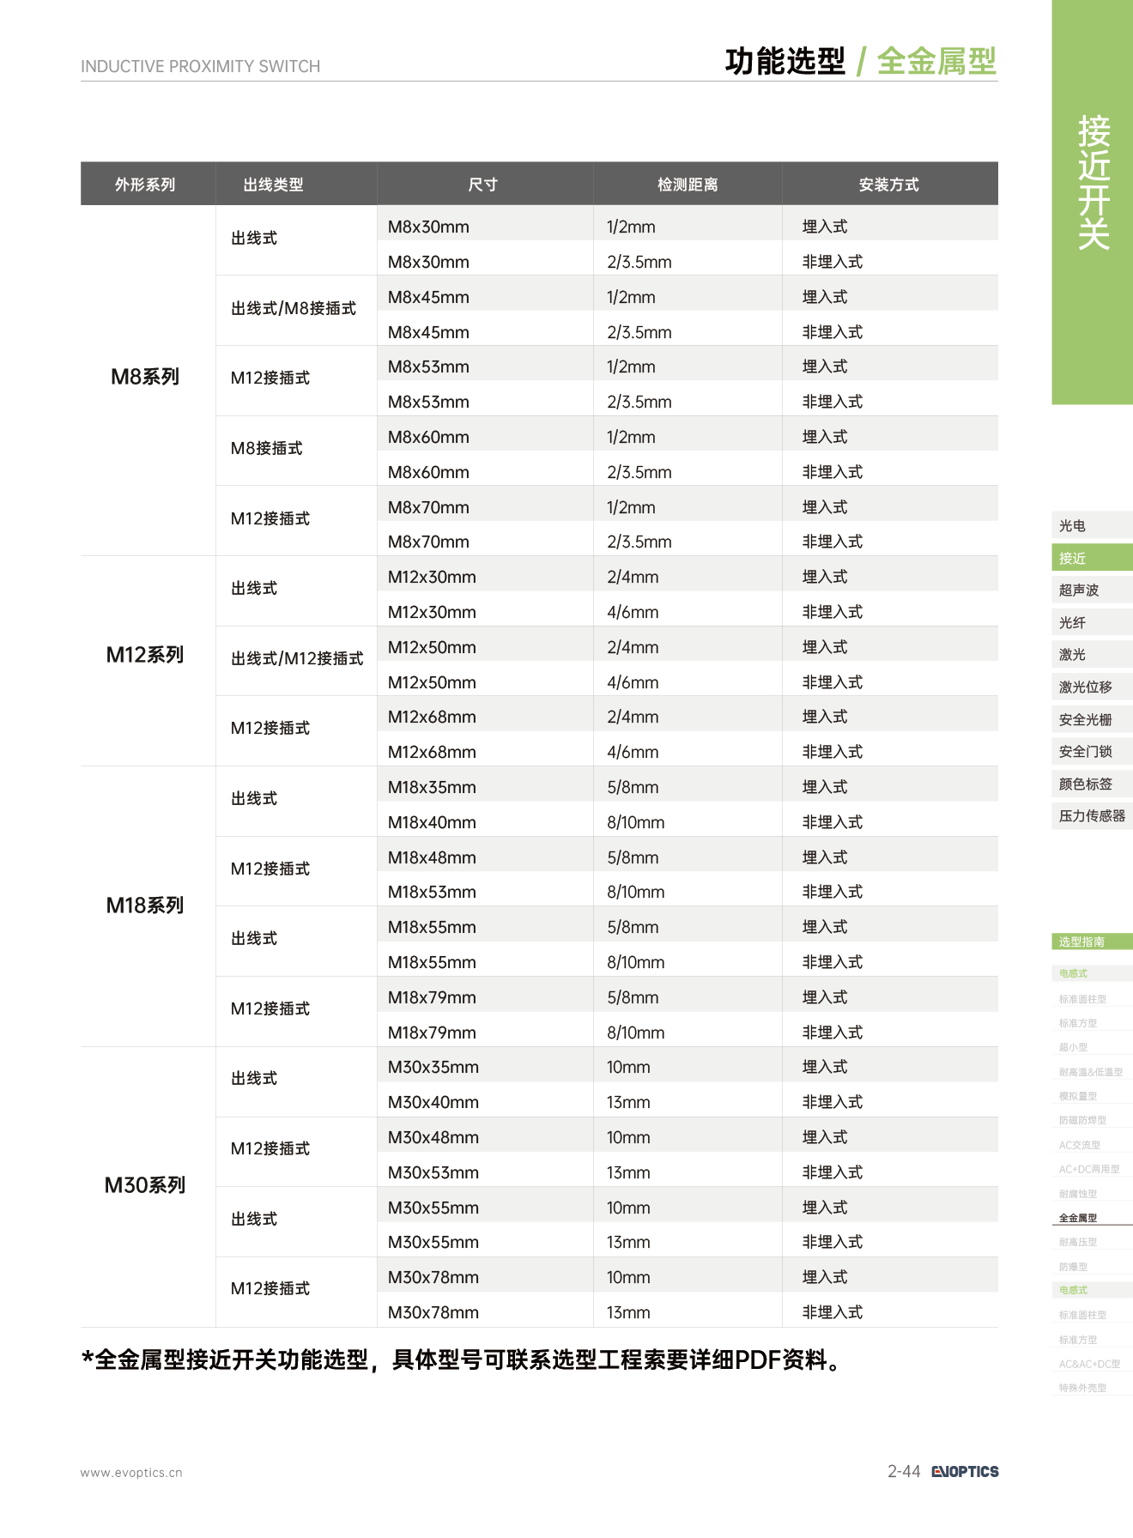This screenshot has height=1538, width=1133.
Task: Click the 选型指南 sidebar header
Action: pos(1092,942)
